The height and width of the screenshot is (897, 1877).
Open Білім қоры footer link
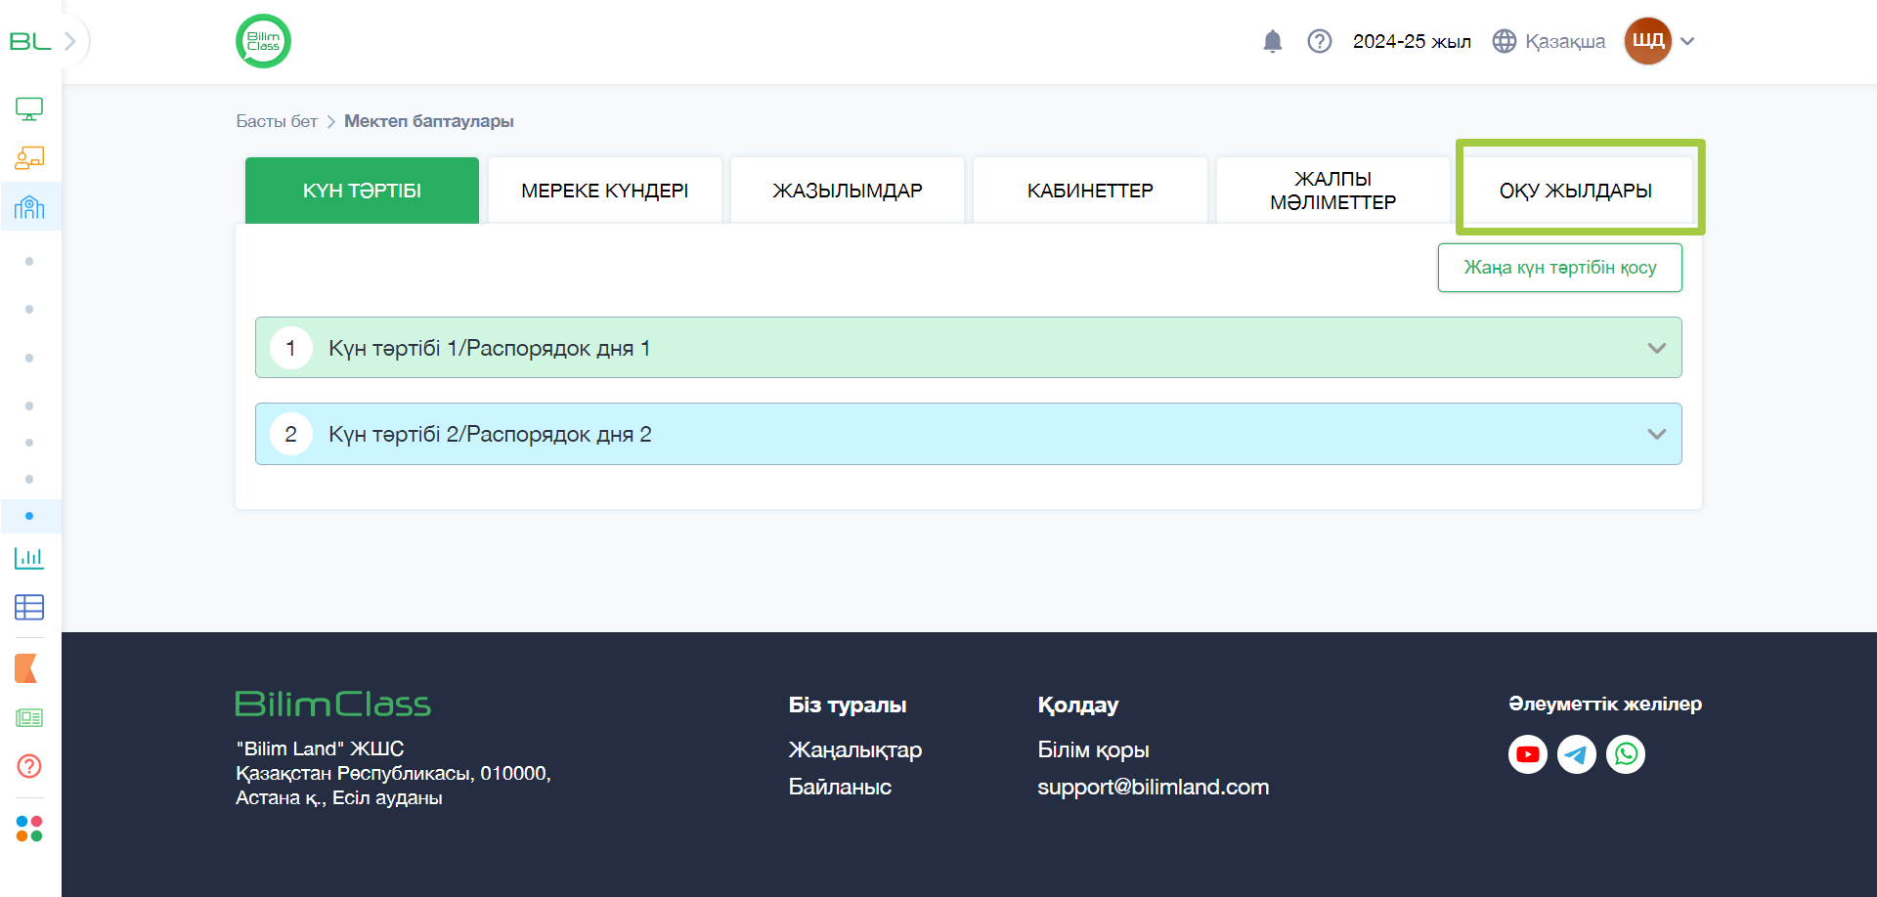pyautogui.click(x=1093, y=749)
